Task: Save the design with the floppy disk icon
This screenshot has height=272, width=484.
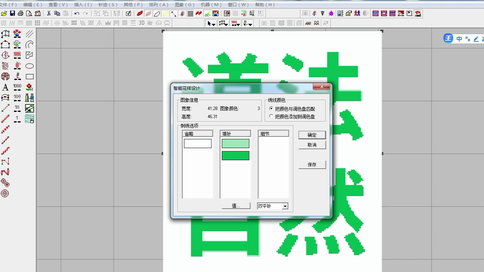Action: coord(12,14)
